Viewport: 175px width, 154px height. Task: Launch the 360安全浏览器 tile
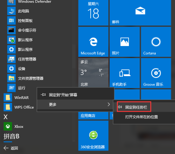click(x=93, y=136)
